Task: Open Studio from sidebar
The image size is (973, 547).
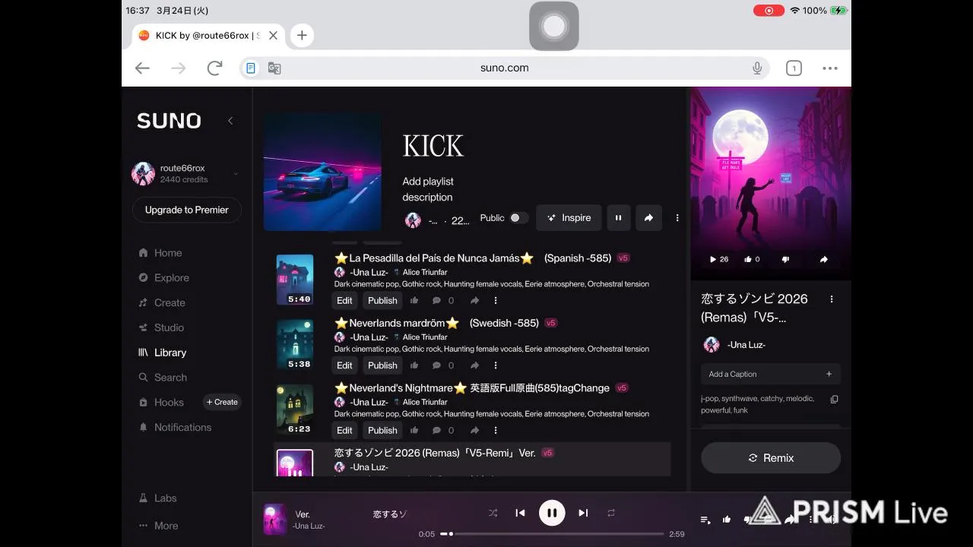Action: tap(161, 327)
